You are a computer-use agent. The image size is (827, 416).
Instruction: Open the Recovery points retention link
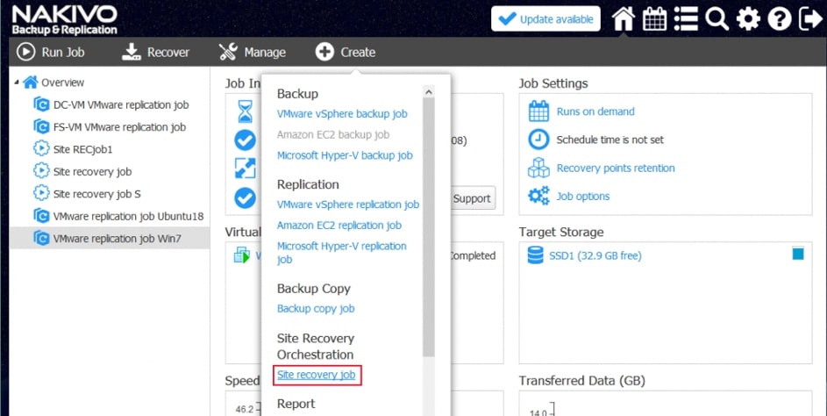tap(616, 168)
